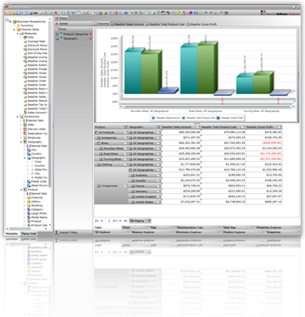Toggle expand box on Mountain Bikes row
Viewport: 305px width, 317px height.
coord(101,148)
